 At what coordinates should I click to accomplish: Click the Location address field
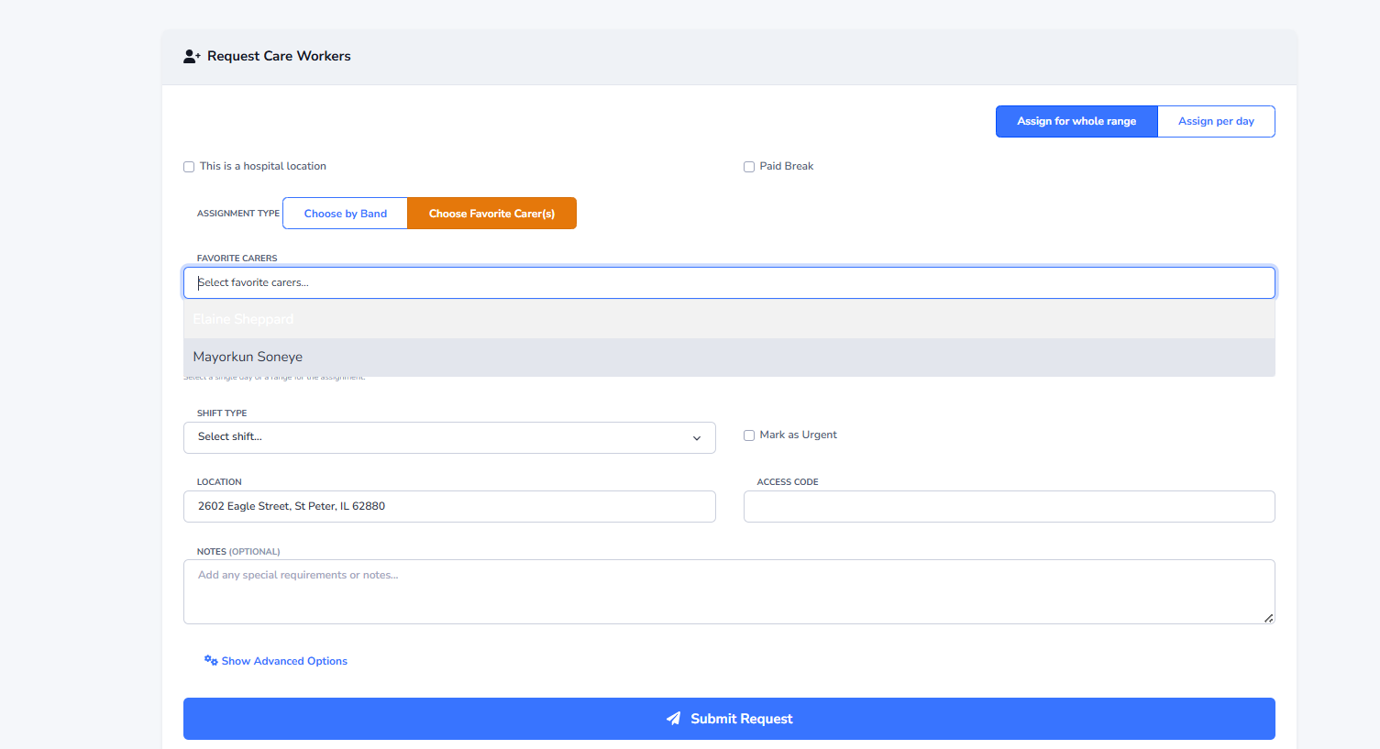click(x=449, y=506)
